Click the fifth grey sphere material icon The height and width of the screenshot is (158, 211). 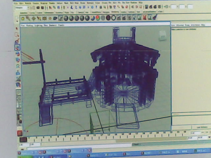(x=87, y=18)
